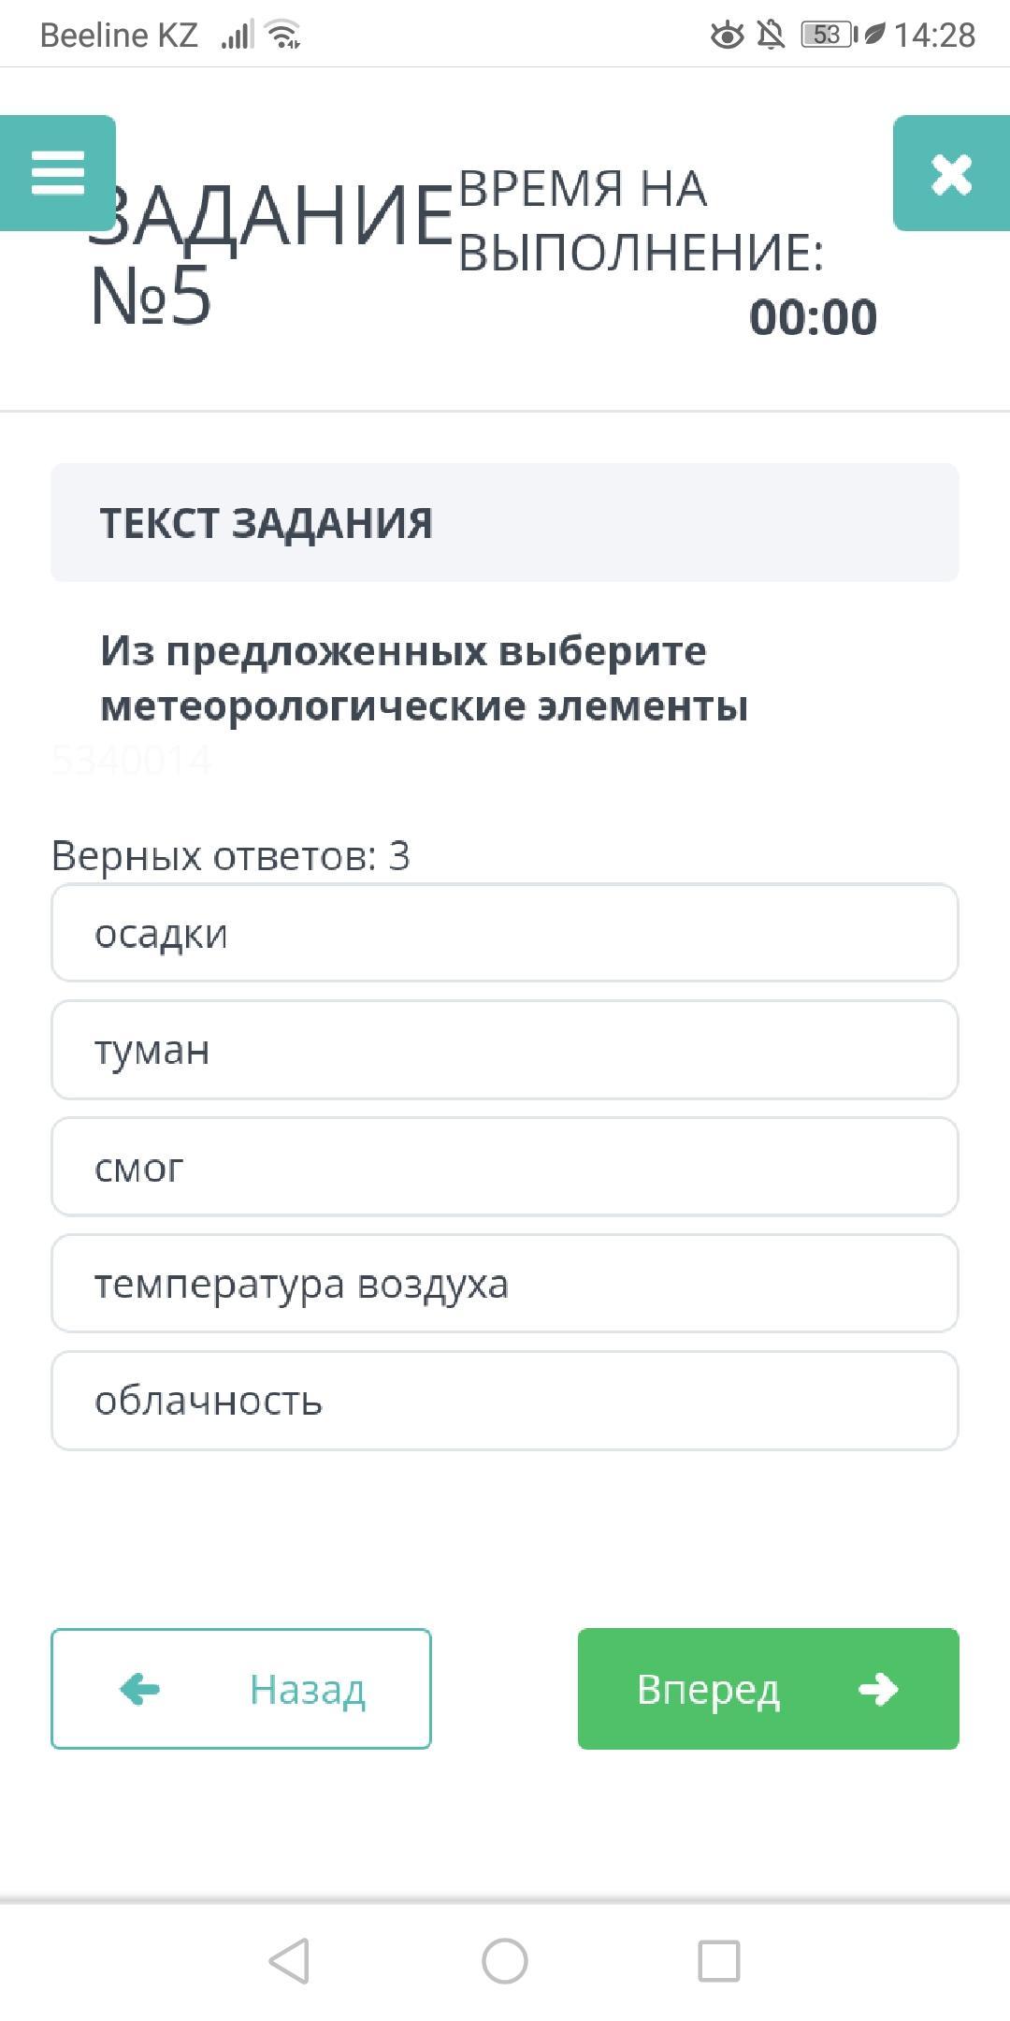The height and width of the screenshot is (2021, 1010).
Task: Select the answer 'смог'
Action: point(505,1167)
